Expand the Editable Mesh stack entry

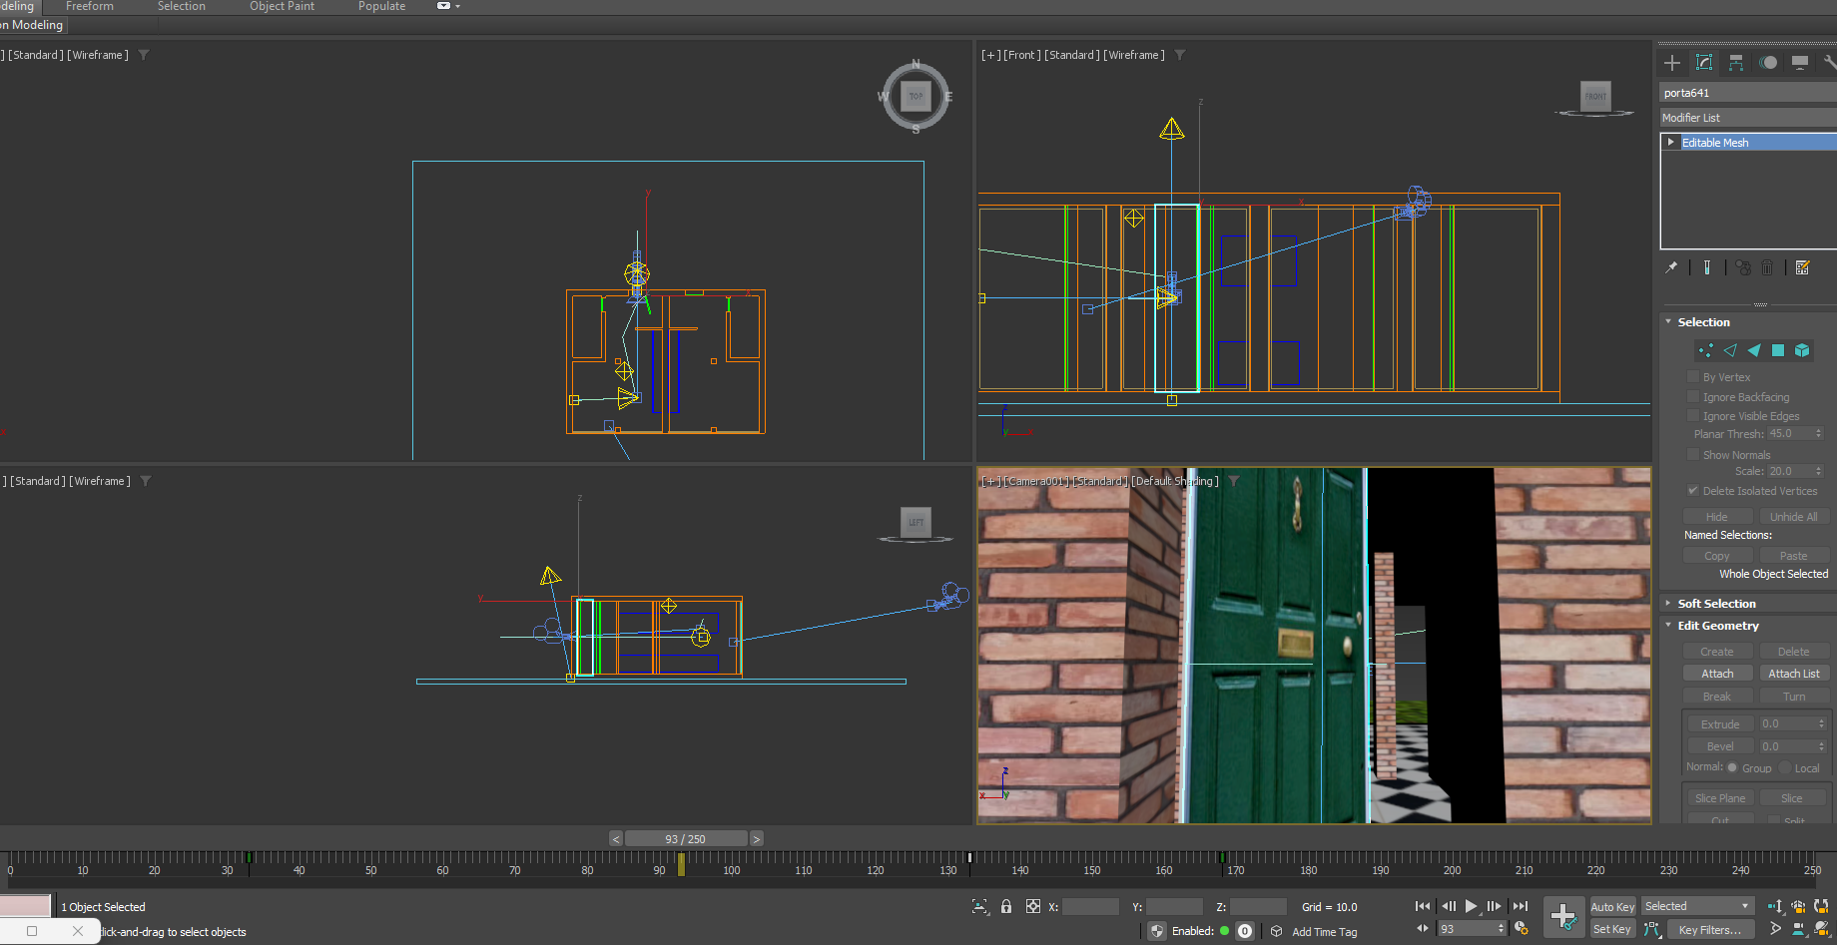click(x=1671, y=143)
